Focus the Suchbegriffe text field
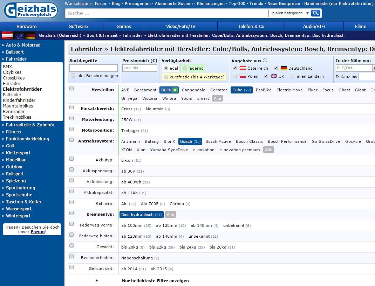 (x=94, y=68)
